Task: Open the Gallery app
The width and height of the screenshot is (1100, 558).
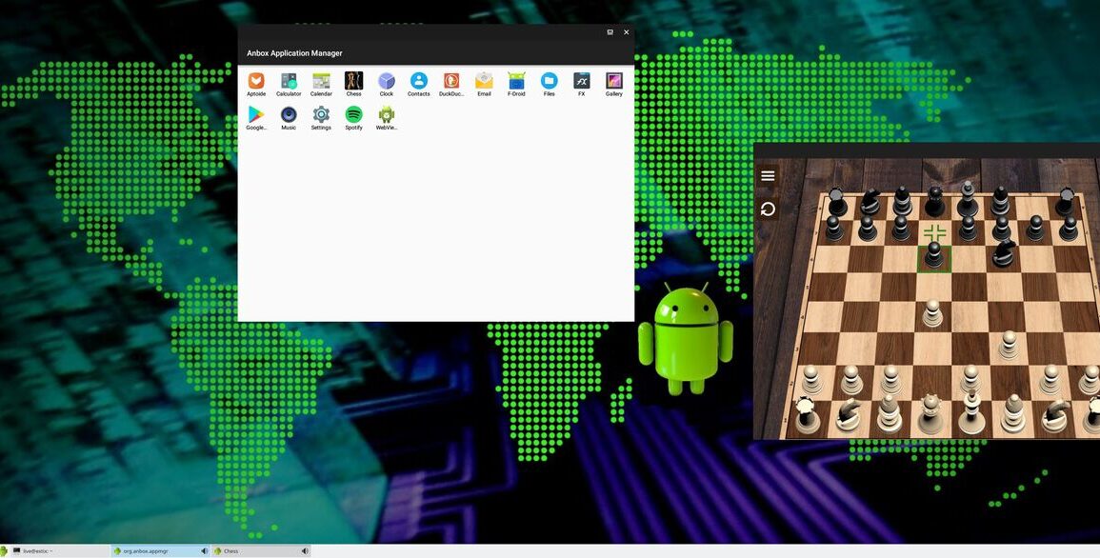Action: click(x=613, y=82)
